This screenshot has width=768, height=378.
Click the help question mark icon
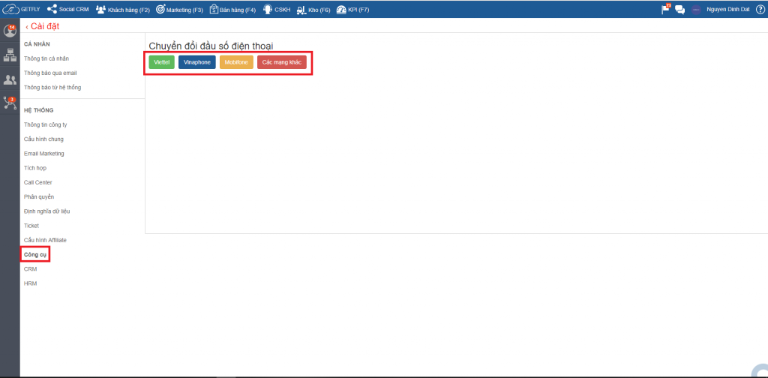[x=760, y=9]
